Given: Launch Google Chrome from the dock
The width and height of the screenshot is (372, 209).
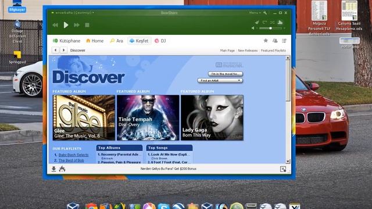Looking at the screenshot, I should (91, 206).
